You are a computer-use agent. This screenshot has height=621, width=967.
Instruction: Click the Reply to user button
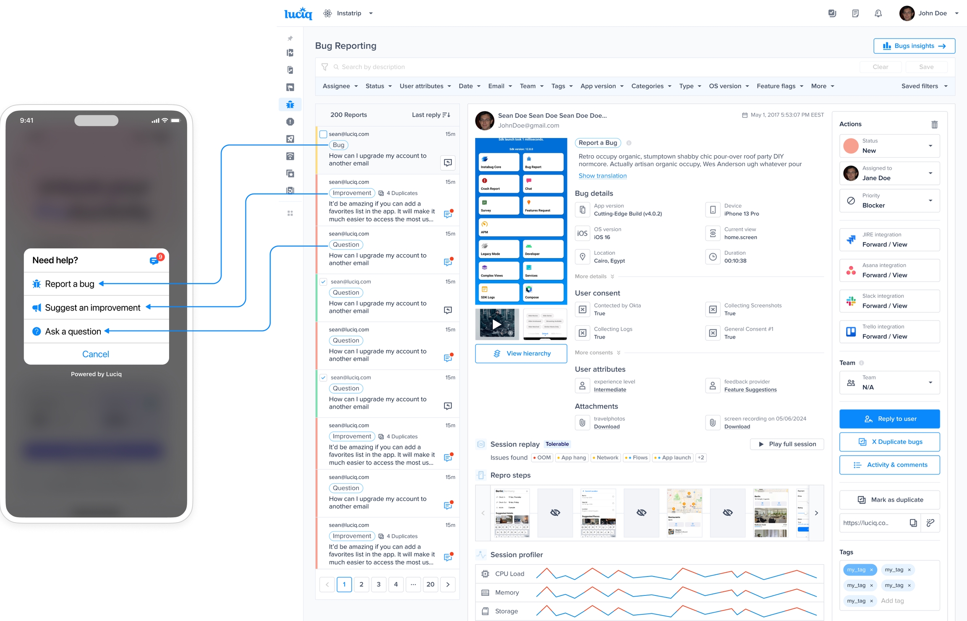pyautogui.click(x=889, y=419)
